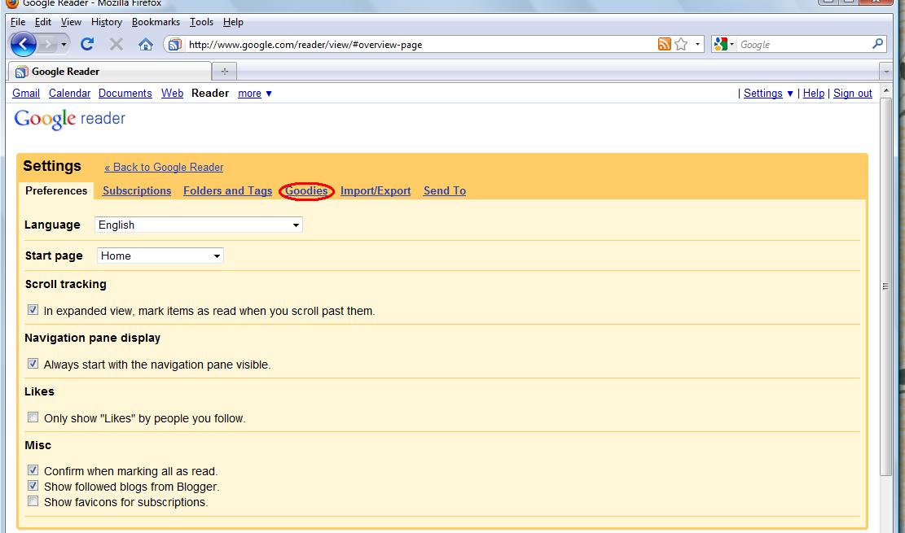Click the URL address field
The height and width of the screenshot is (533, 905).
coord(420,45)
